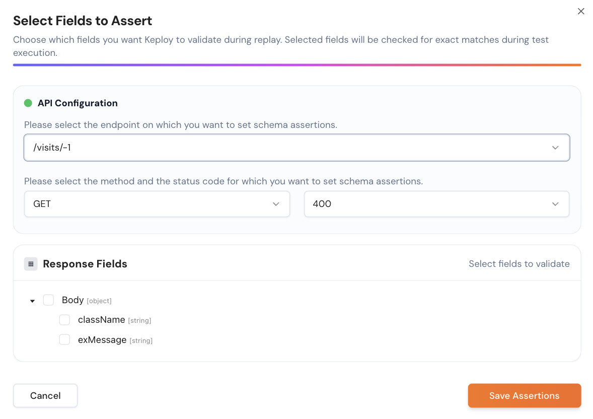Viewport: 593px width, 419px height.
Task: Click the Save Assertions button
Action: [x=524, y=396]
